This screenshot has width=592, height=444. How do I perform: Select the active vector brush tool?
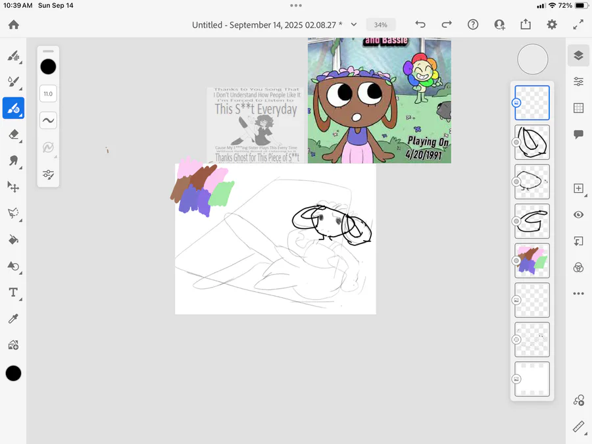click(x=14, y=109)
